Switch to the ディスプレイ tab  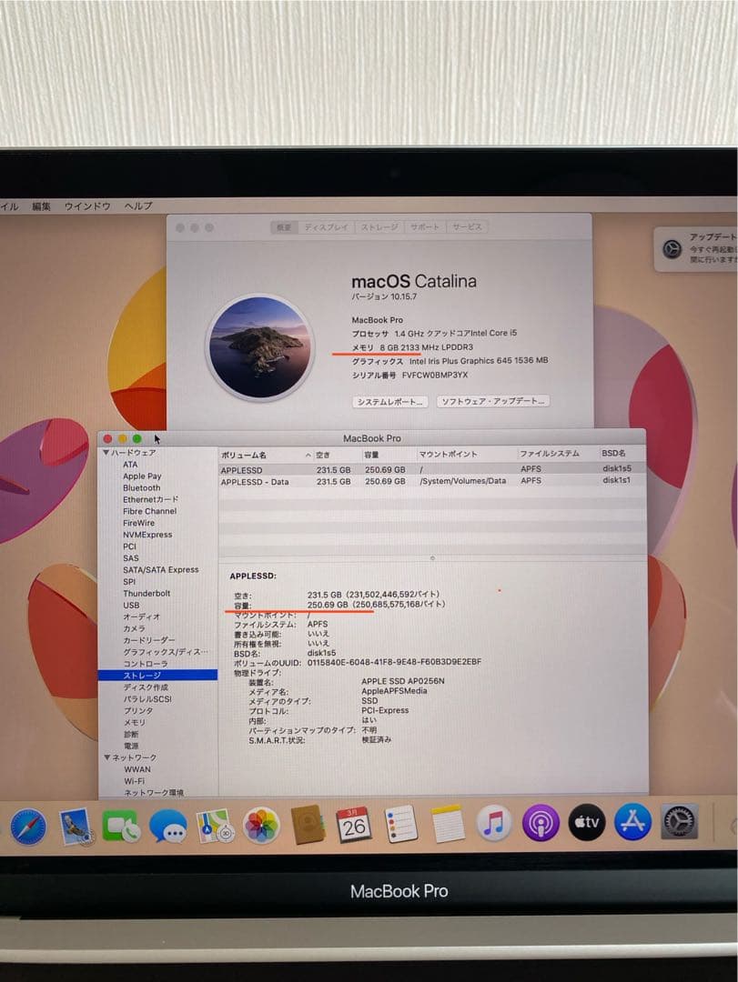pyautogui.click(x=326, y=227)
